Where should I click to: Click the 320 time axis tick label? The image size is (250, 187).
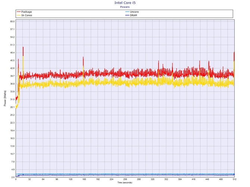pos(152,179)
